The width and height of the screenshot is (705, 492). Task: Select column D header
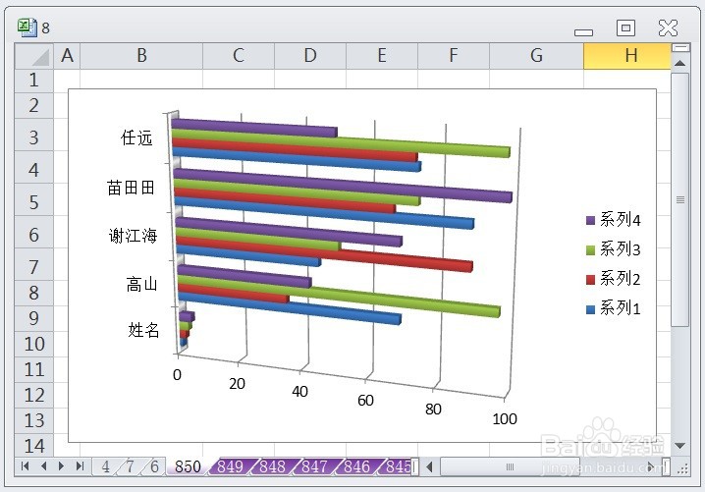tap(310, 56)
